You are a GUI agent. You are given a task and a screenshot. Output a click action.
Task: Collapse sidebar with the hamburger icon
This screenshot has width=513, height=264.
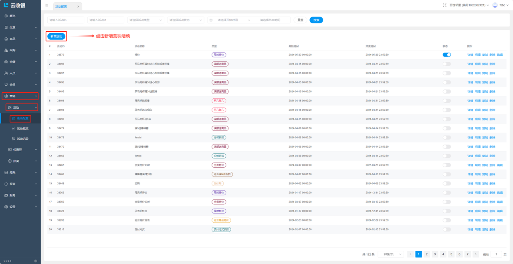[x=47, y=5]
